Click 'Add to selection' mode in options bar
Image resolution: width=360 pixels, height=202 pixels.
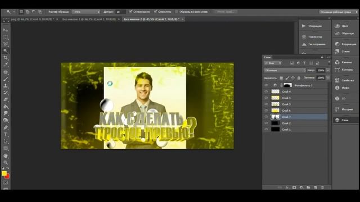pyautogui.click(x=28, y=11)
